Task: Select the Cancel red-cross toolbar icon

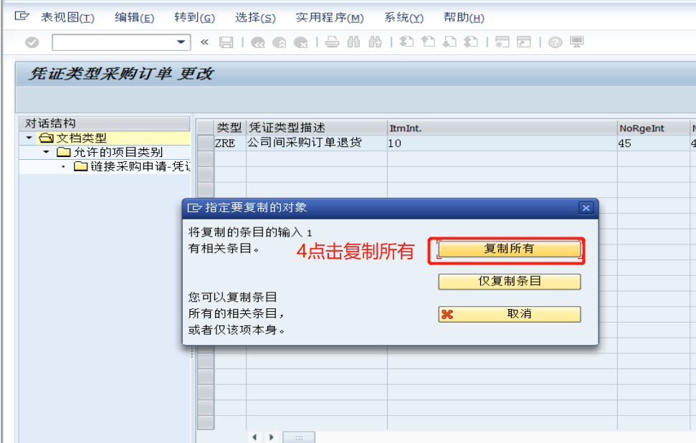Action: [301, 42]
